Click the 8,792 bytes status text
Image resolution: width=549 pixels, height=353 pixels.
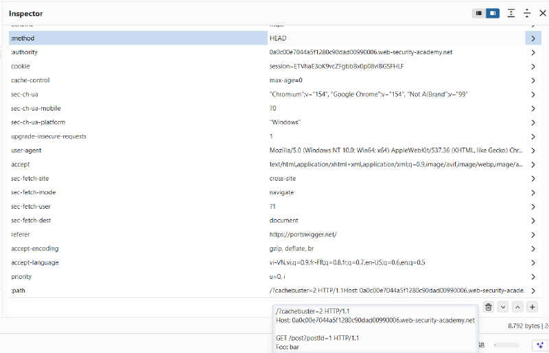pyautogui.click(x=524, y=326)
